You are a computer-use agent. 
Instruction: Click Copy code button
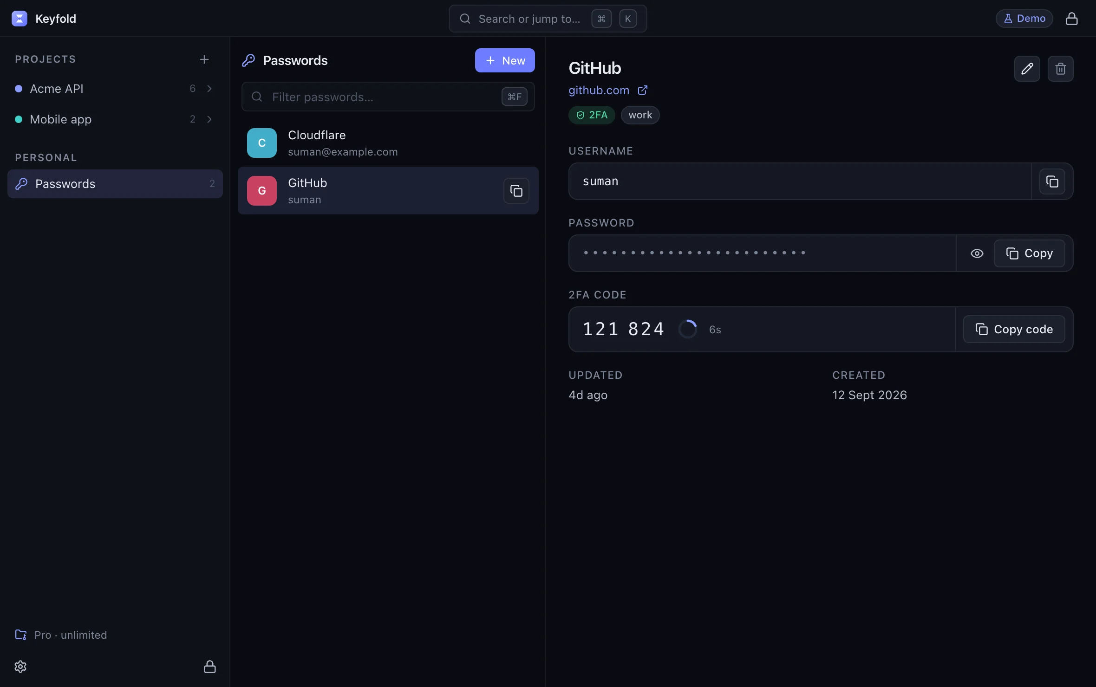pos(1014,329)
